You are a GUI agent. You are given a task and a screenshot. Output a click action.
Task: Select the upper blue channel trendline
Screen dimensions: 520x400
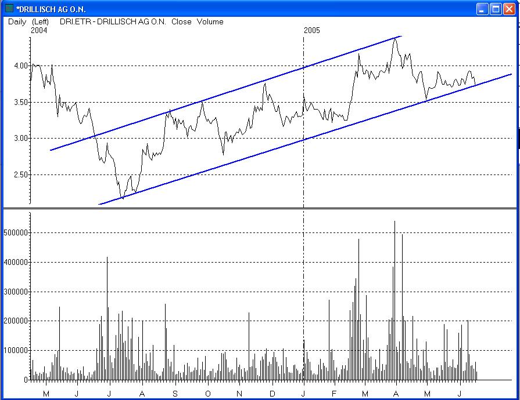point(225,93)
